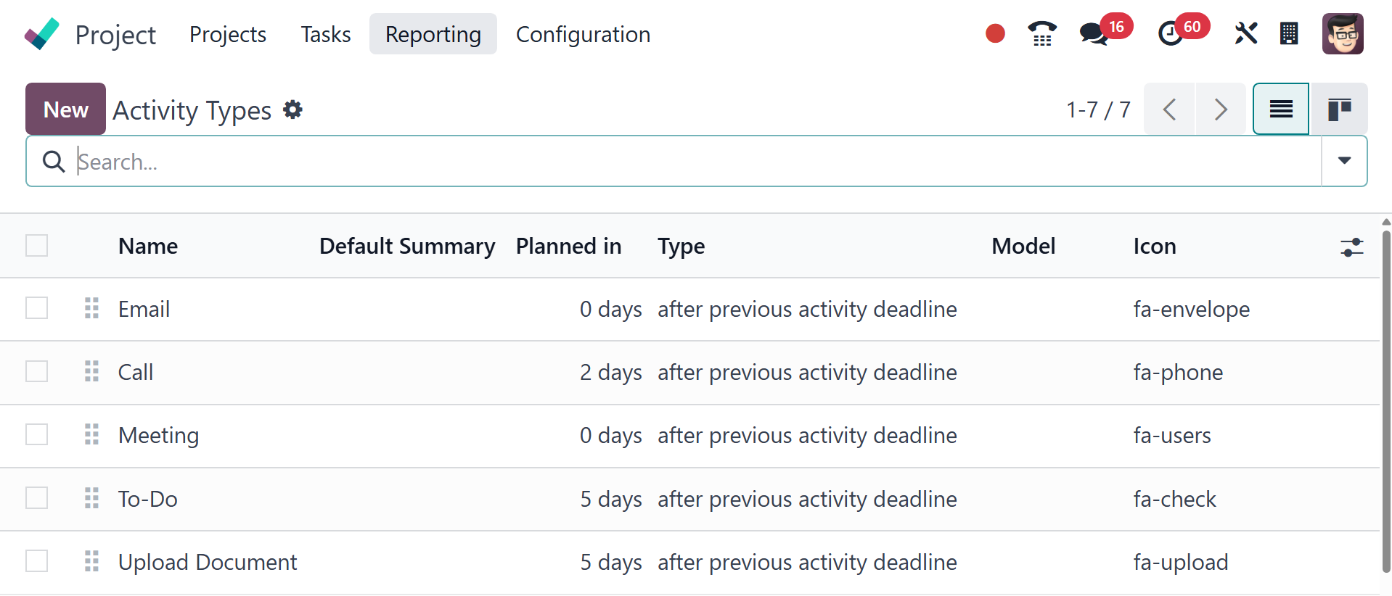Open the VoIP phone icon
Screen dimensions: 1392x596
1042,33
